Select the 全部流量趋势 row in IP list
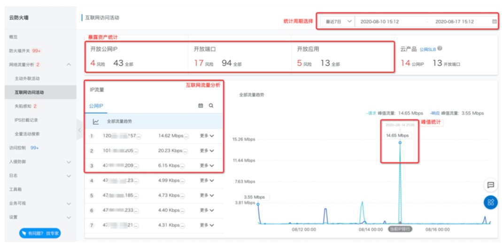Viewport: 502px width, 243px height. 154,121
